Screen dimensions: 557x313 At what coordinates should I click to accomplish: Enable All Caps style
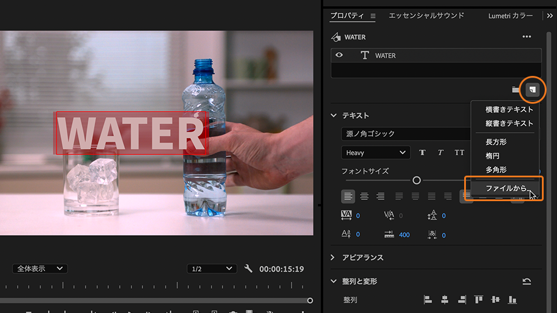460,152
